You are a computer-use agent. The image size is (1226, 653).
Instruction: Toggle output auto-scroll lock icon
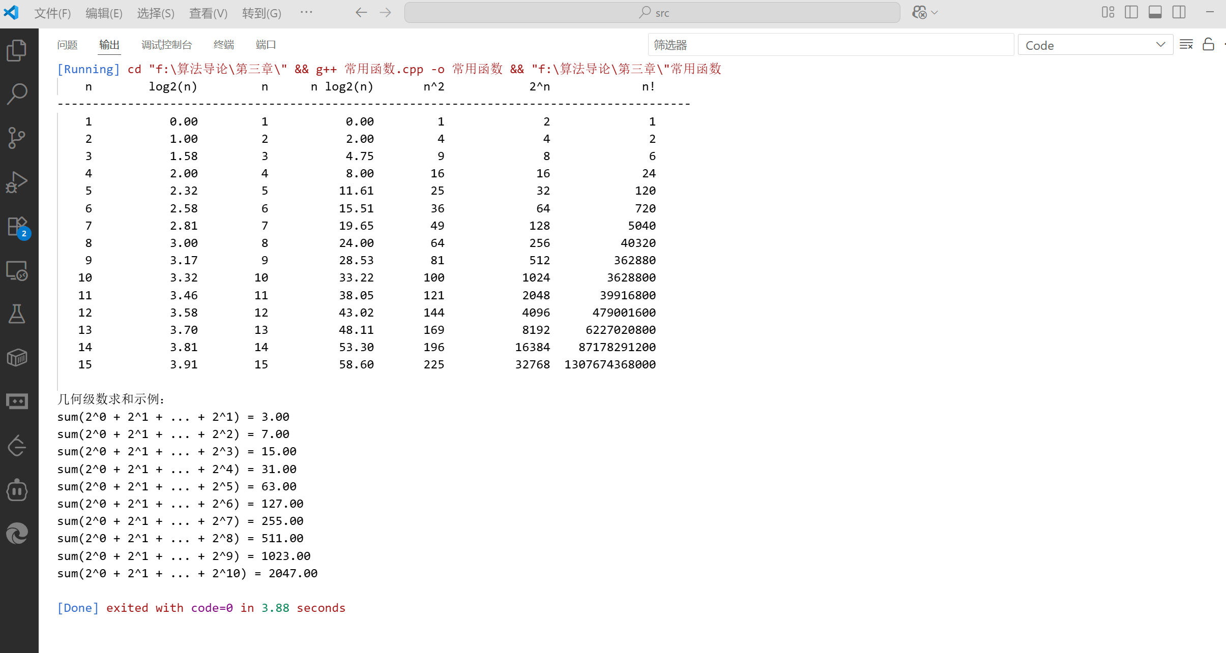pos(1208,45)
